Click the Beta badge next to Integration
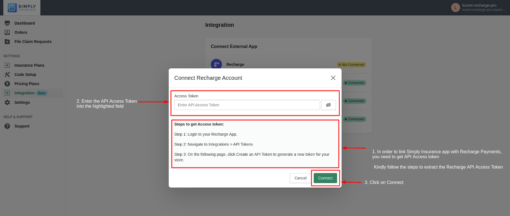 42,93
